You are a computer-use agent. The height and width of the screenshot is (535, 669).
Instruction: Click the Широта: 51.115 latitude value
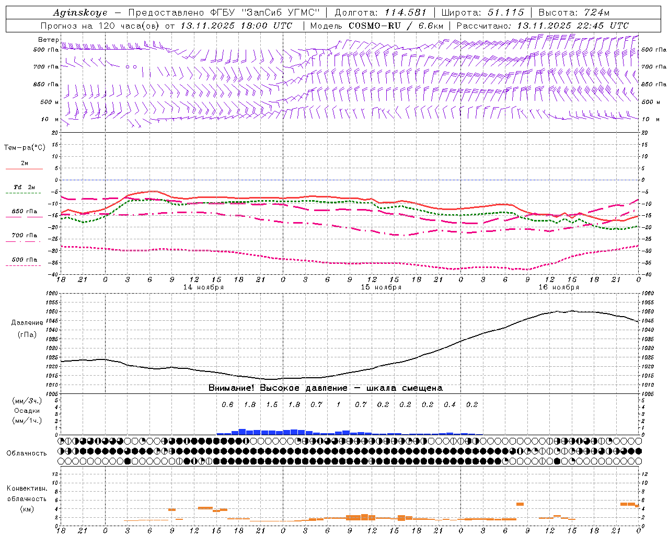tap(482, 13)
